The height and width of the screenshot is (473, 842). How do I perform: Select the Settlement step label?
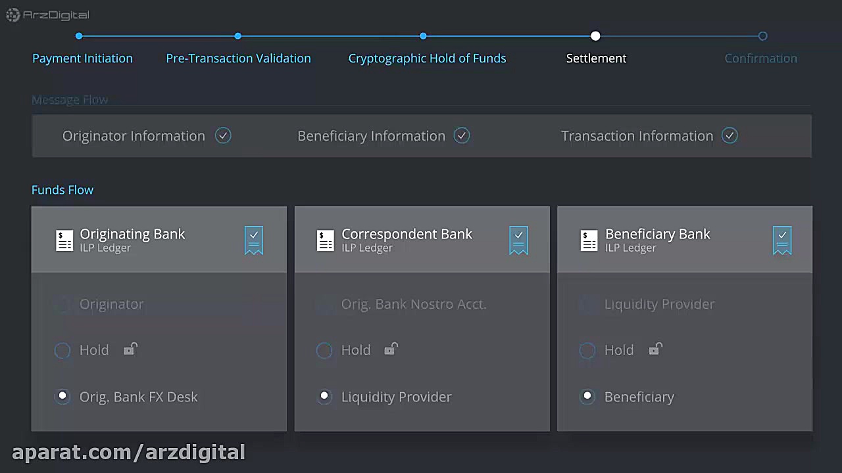click(x=596, y=58)
